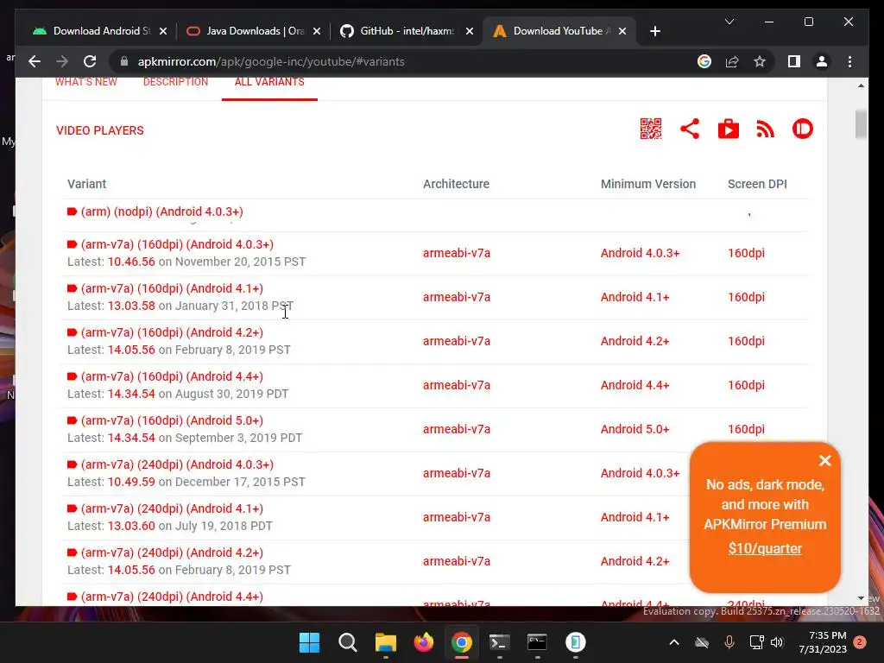Screen dimensions: 884x663
Task: Click the red share icon
Action: (690, 129)
